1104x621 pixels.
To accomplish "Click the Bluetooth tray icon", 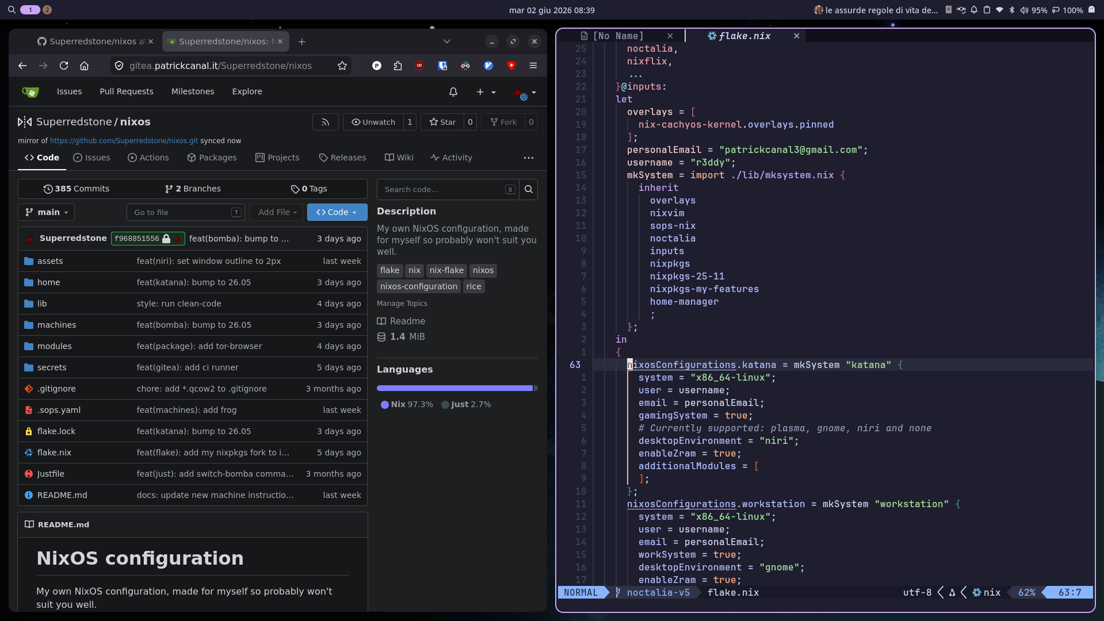I will (1012, 10).
